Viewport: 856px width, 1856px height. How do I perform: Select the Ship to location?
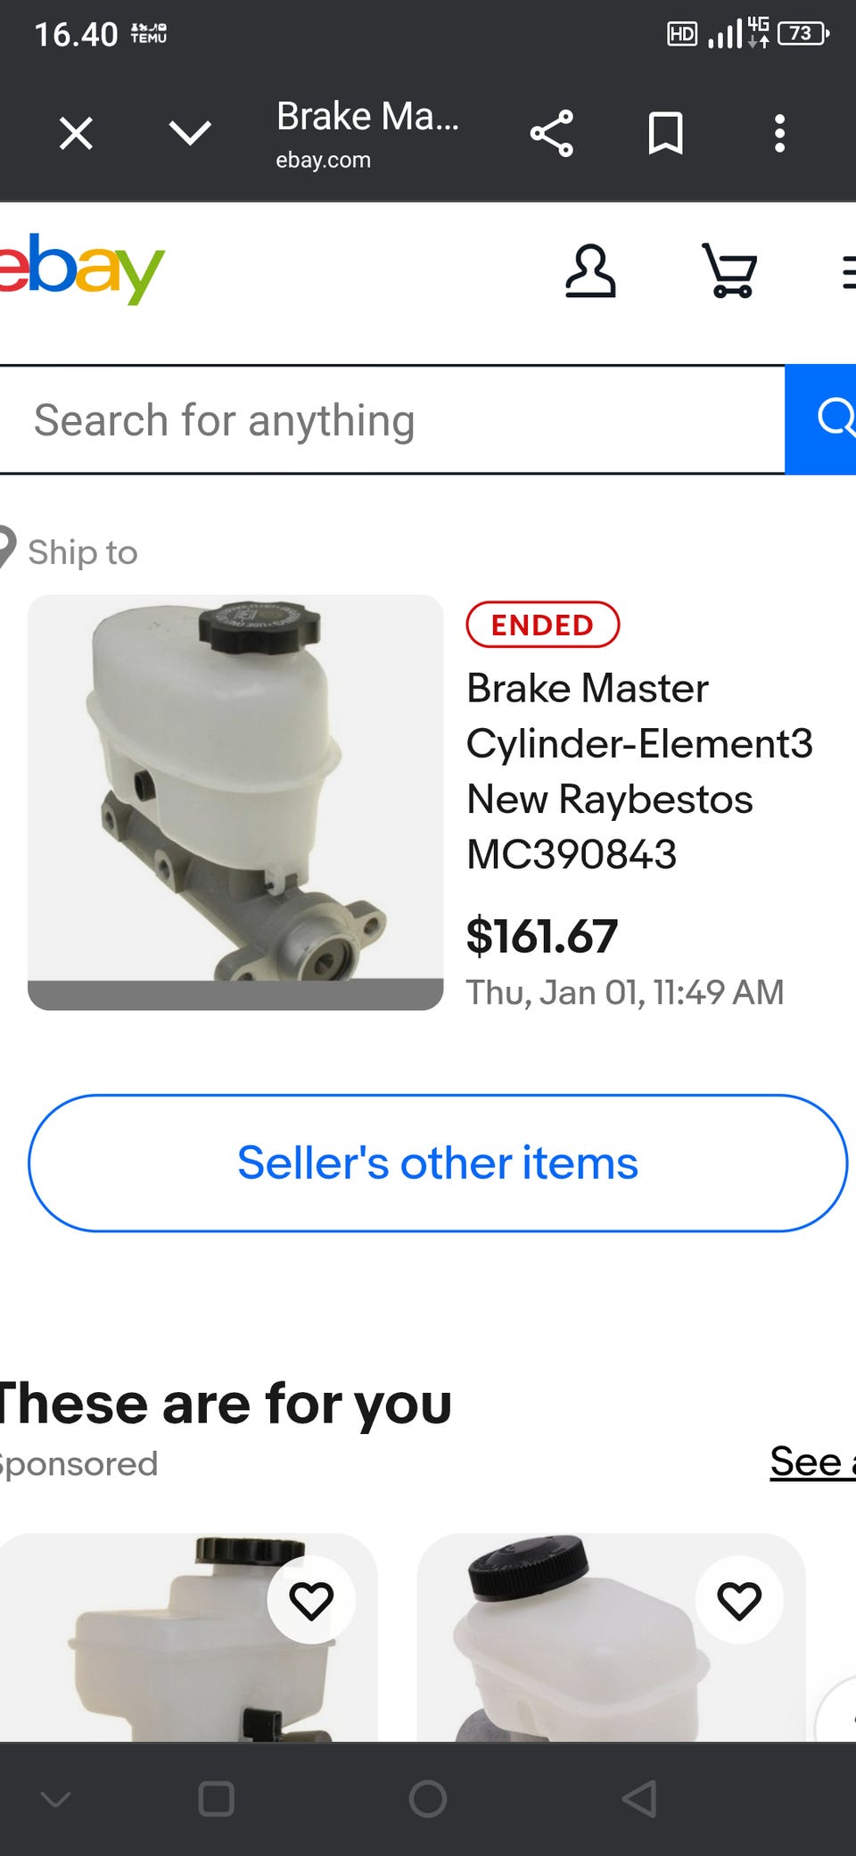click(x=70, y=551)
